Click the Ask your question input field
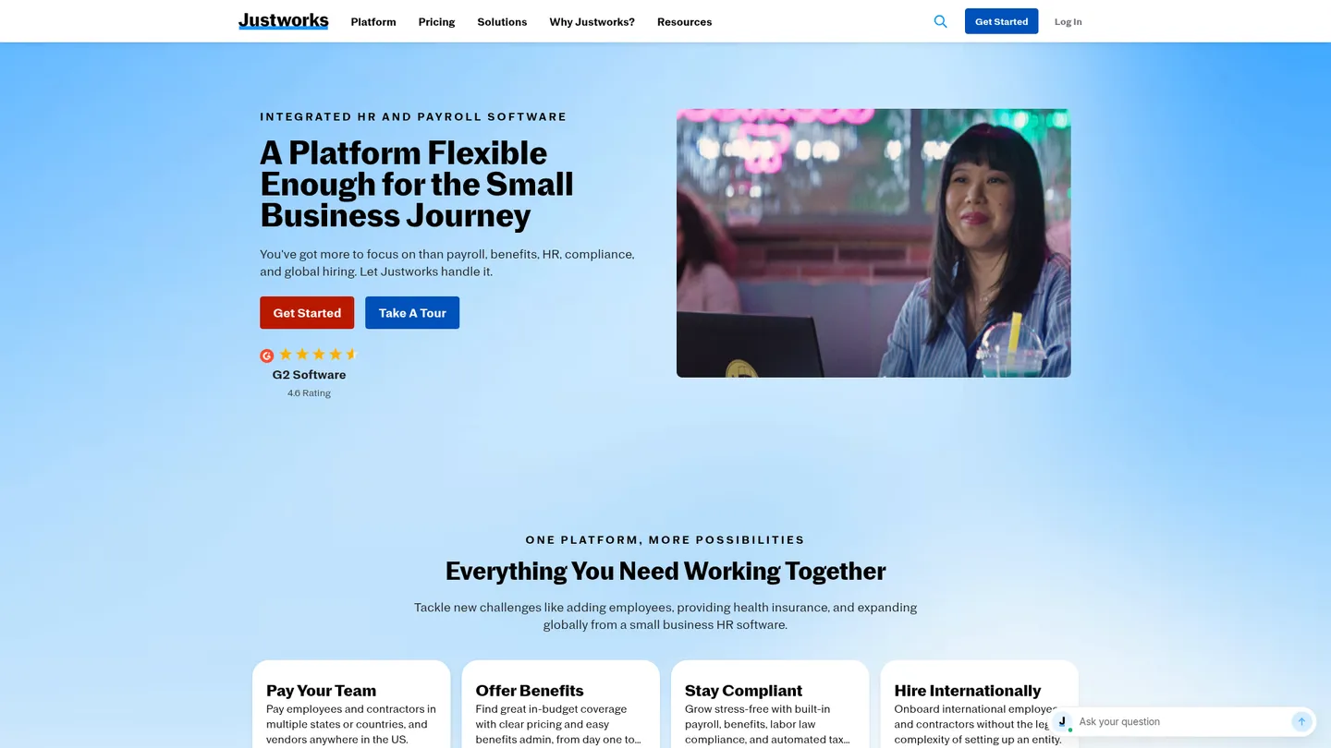 tap(1181, 721)
